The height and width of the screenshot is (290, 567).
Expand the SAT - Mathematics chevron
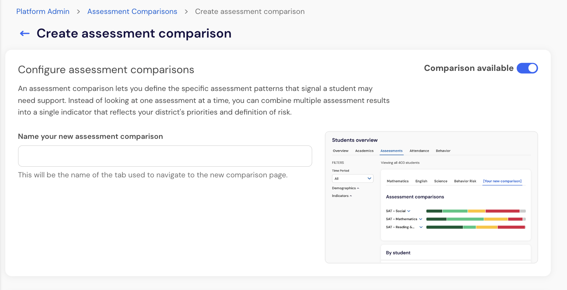tap(421, 219)
